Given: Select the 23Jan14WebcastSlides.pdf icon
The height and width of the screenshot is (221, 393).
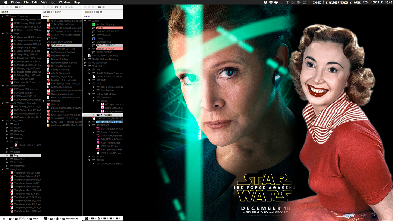Looking at the screenshot, I should [x=48, y=24].
